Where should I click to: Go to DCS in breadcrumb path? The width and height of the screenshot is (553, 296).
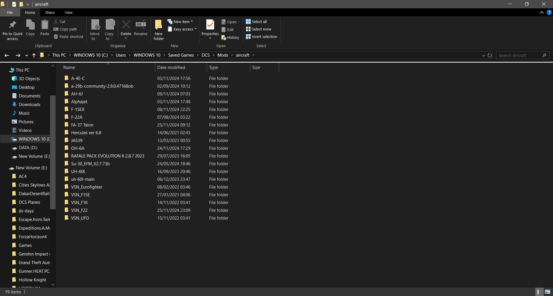click(x=206, y=55)
